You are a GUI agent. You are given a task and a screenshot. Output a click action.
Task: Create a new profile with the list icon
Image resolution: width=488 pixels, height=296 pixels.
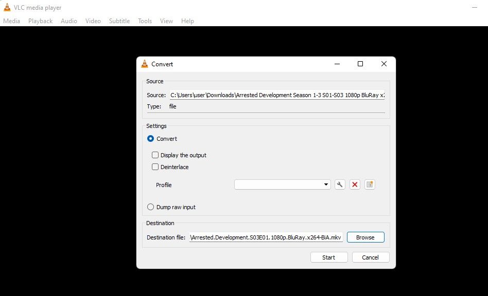370,184
